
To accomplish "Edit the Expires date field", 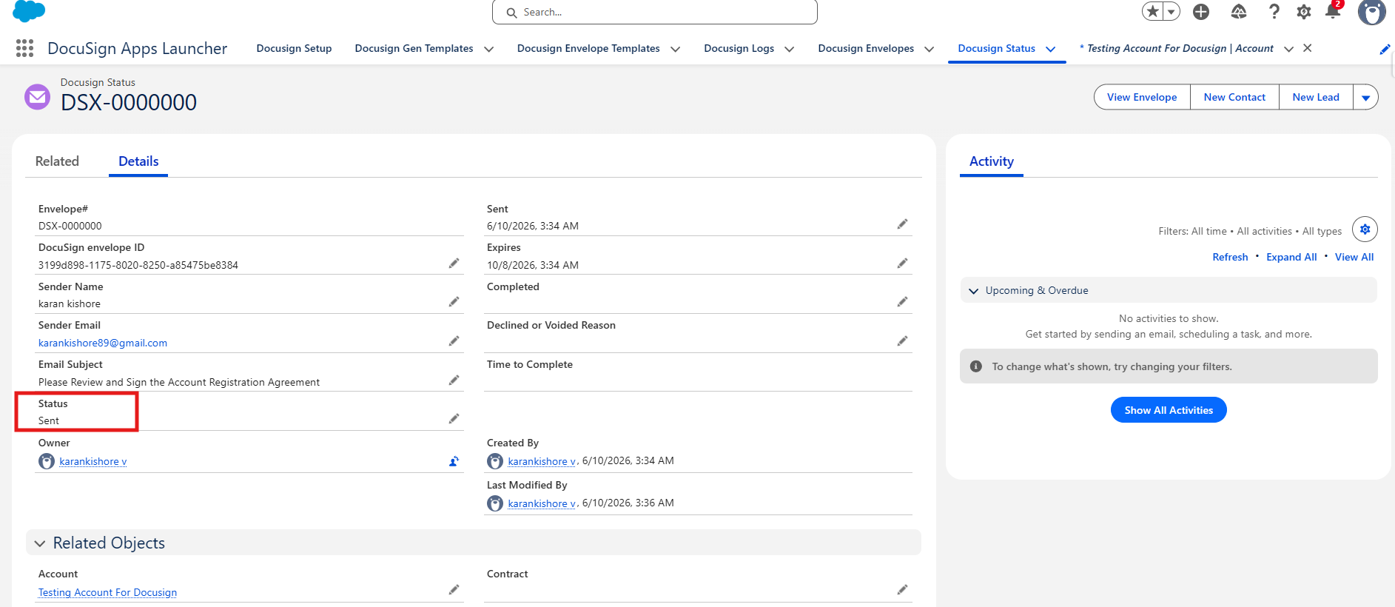I will point(902,264).
